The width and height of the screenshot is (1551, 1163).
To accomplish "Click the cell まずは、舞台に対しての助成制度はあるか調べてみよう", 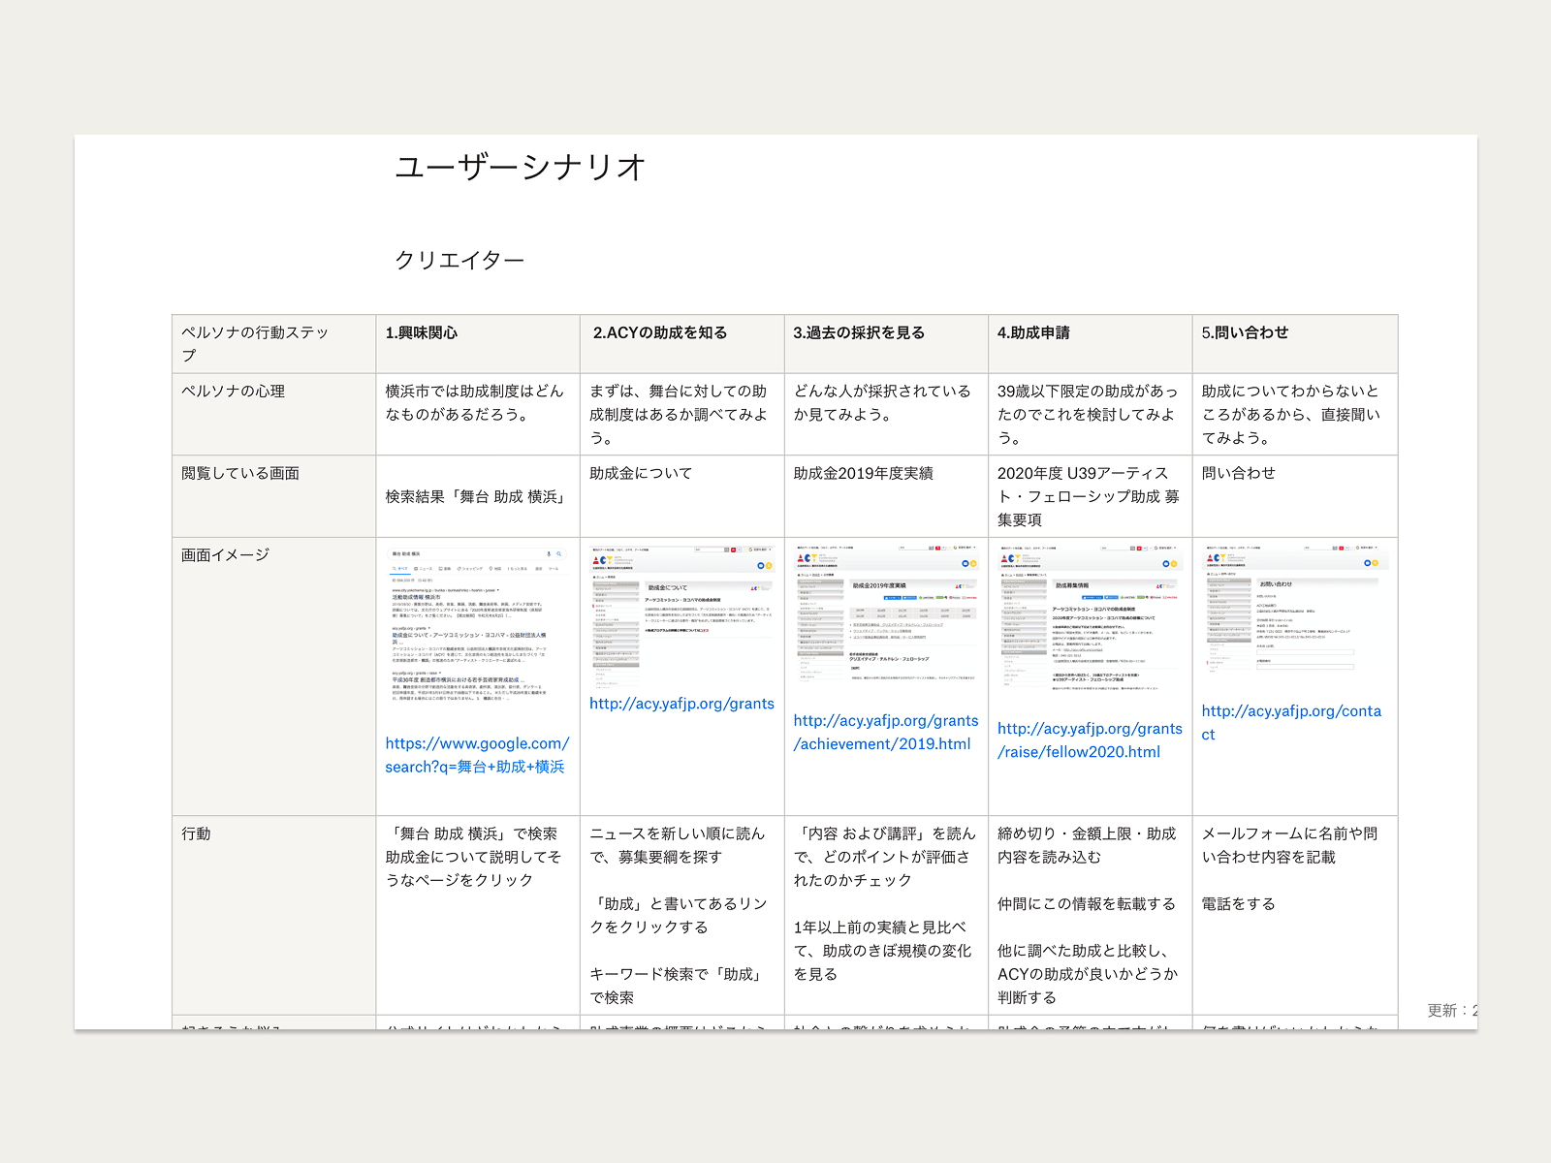I will pyautogui.click(x=682, y=414).
